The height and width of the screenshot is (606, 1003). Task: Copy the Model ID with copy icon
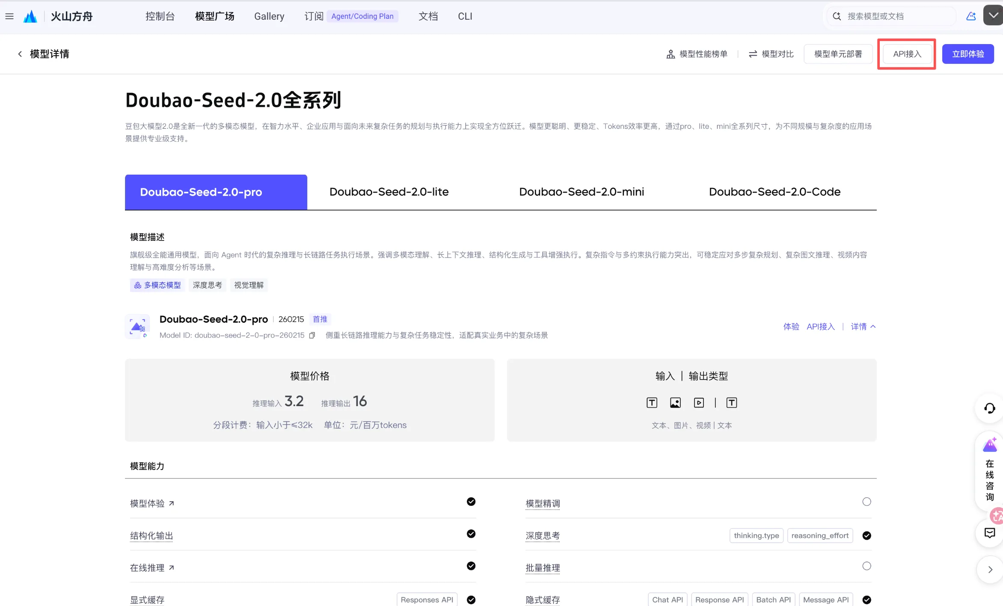pyautogui.click(x=312, y=335)
